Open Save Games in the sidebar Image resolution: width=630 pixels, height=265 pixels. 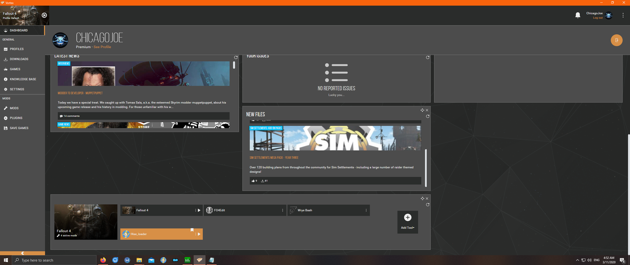[22, 128]
